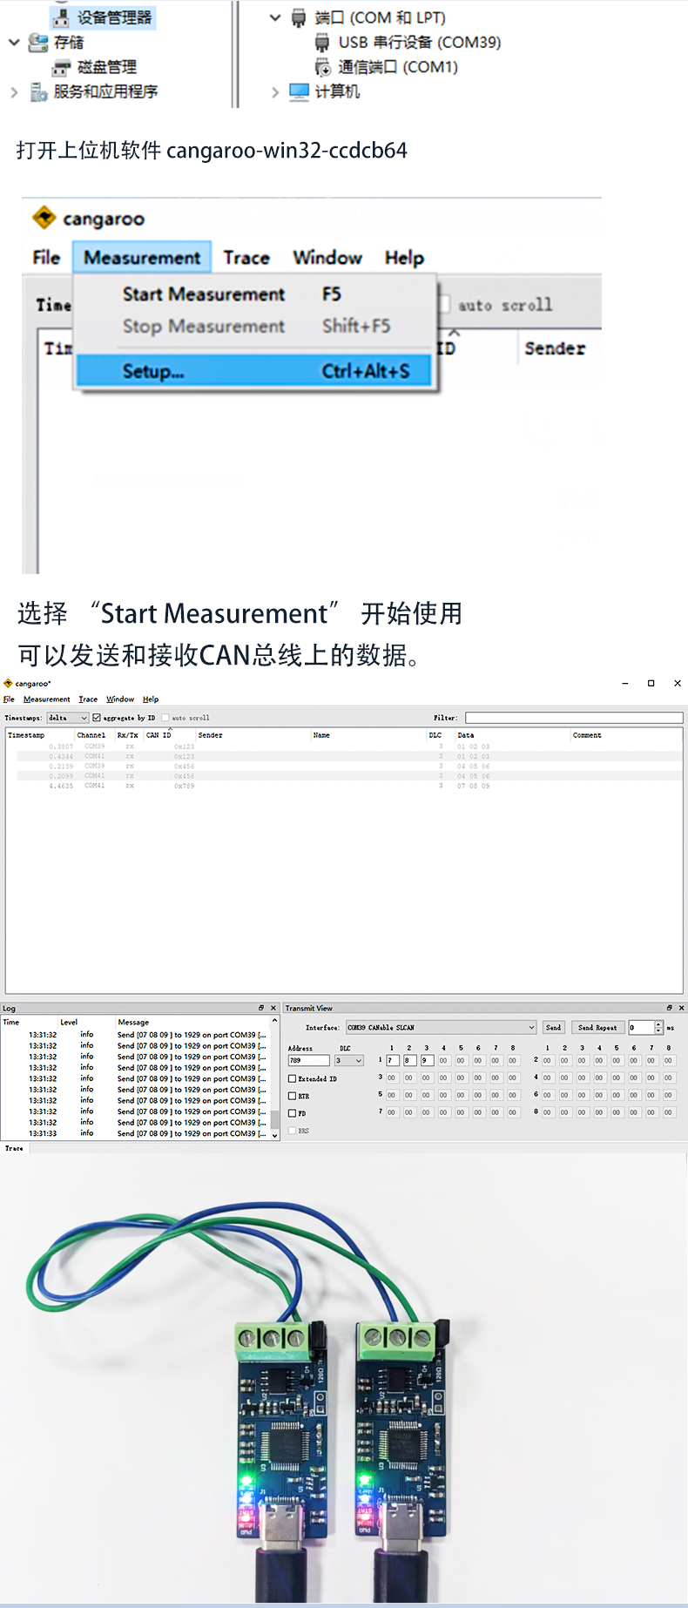Close the Transmit View panel
Image resolution: width=688 pixels, height=1608 pixels.
click(681, 1008)
